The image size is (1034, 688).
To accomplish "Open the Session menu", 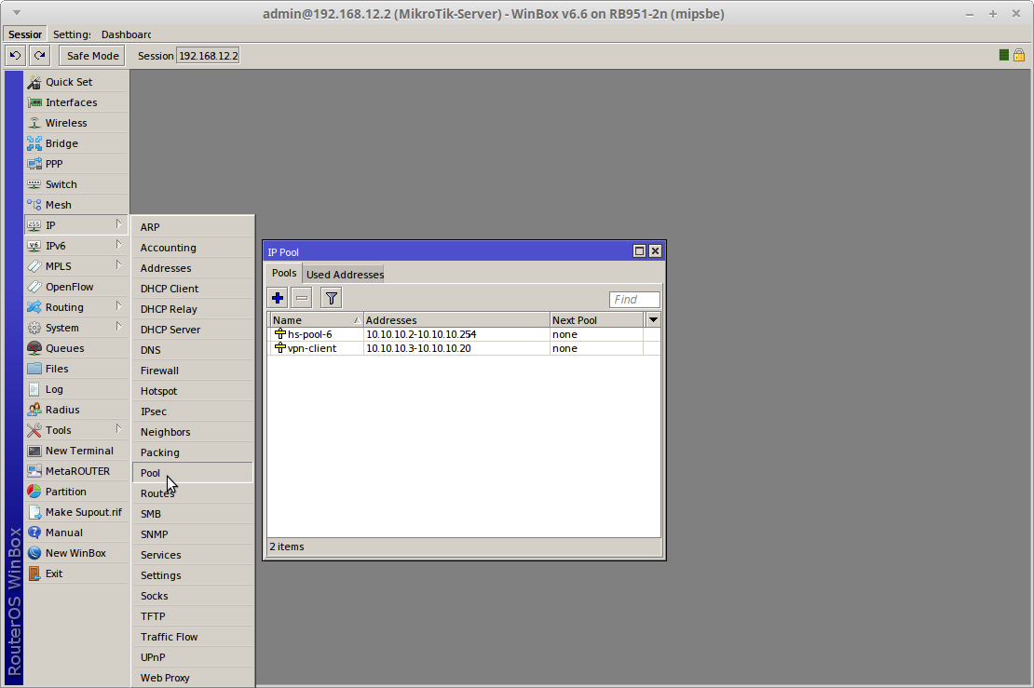I will 25,34.
